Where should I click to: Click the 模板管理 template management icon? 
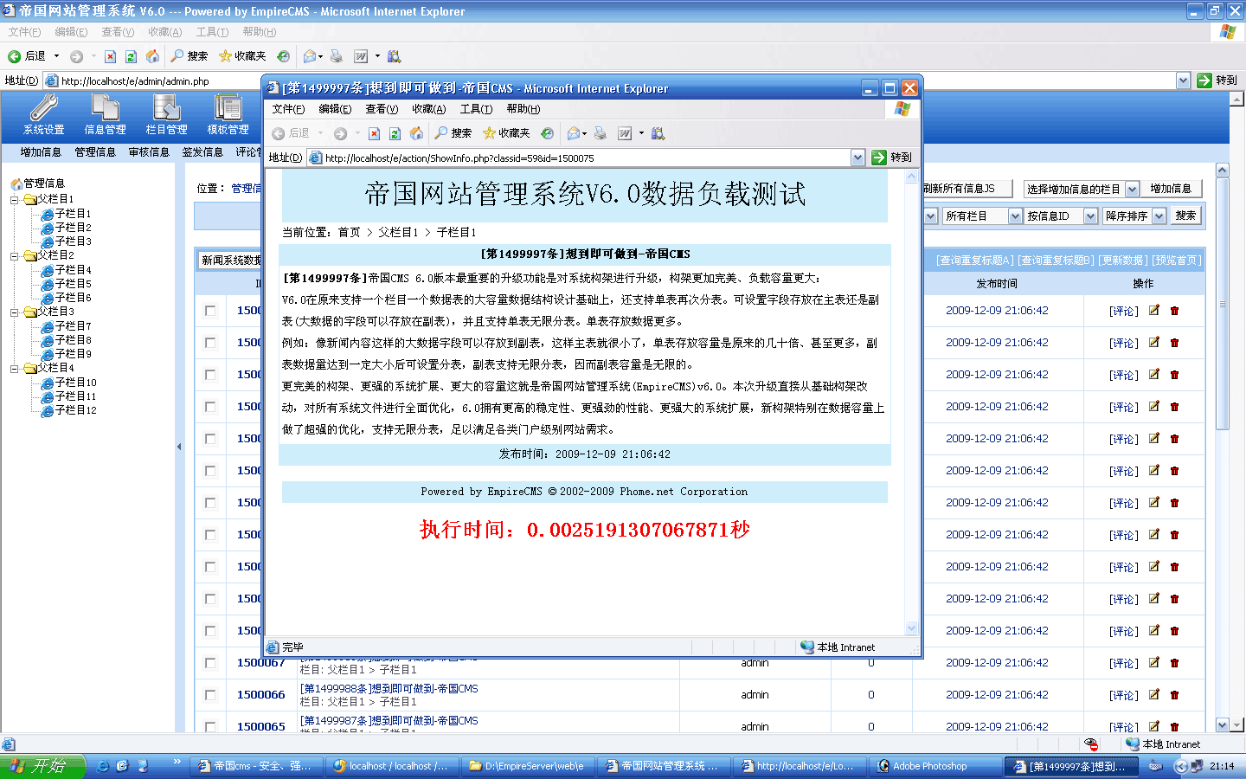(228, 114)
